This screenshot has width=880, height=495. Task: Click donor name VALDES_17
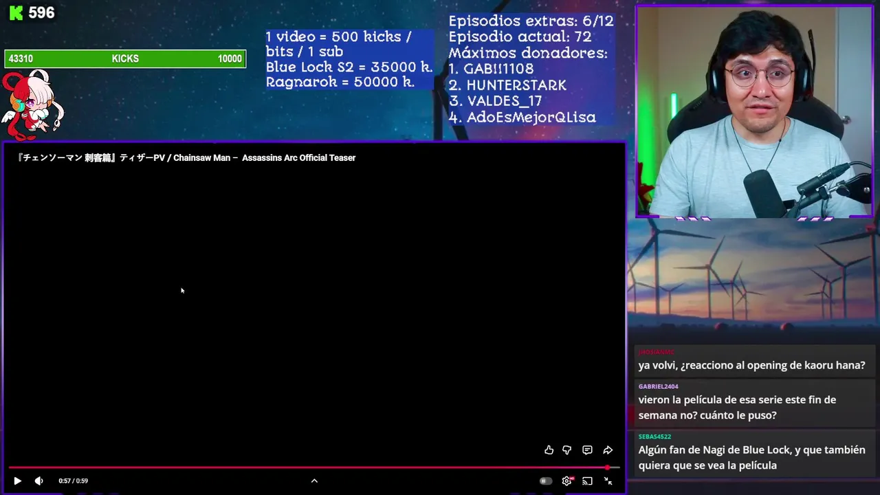coord(504,101)
